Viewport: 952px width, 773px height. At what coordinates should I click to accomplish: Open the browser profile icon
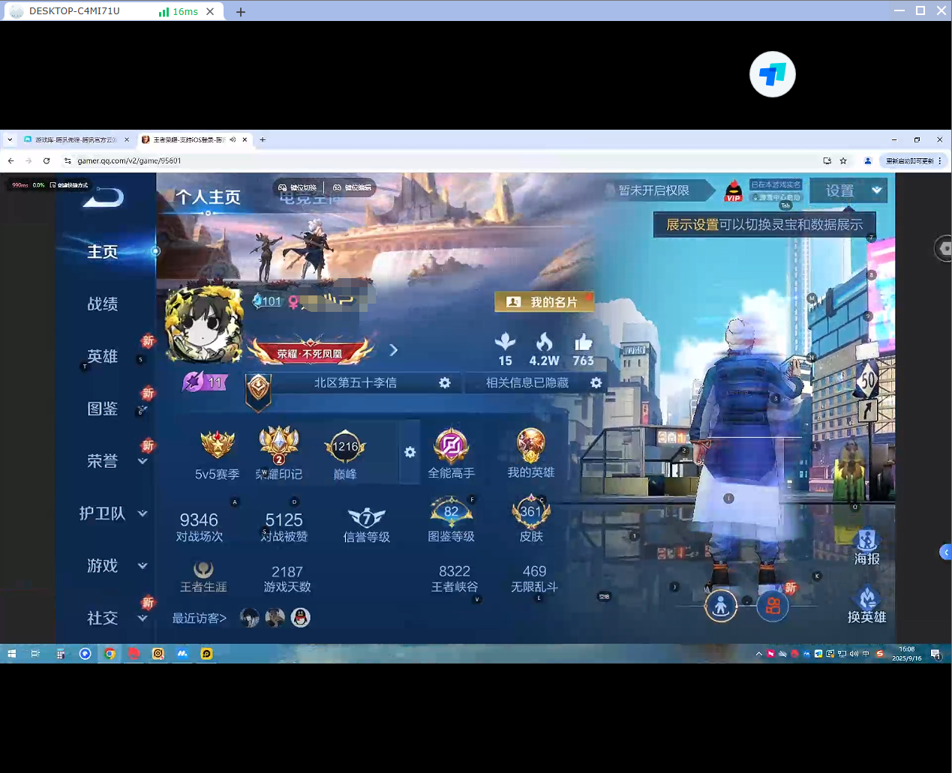point(868,160)
